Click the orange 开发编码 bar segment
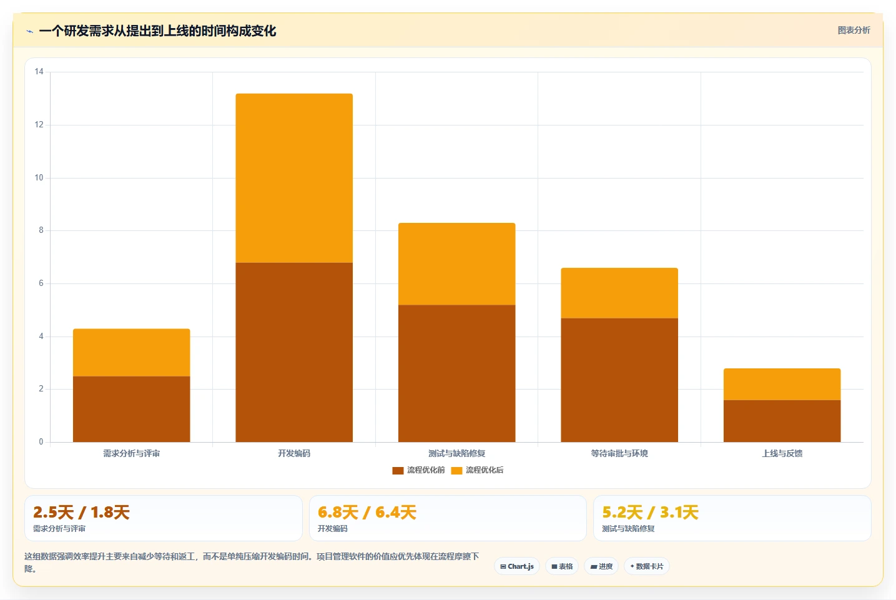The image size is (896, 600). (294, 178)
